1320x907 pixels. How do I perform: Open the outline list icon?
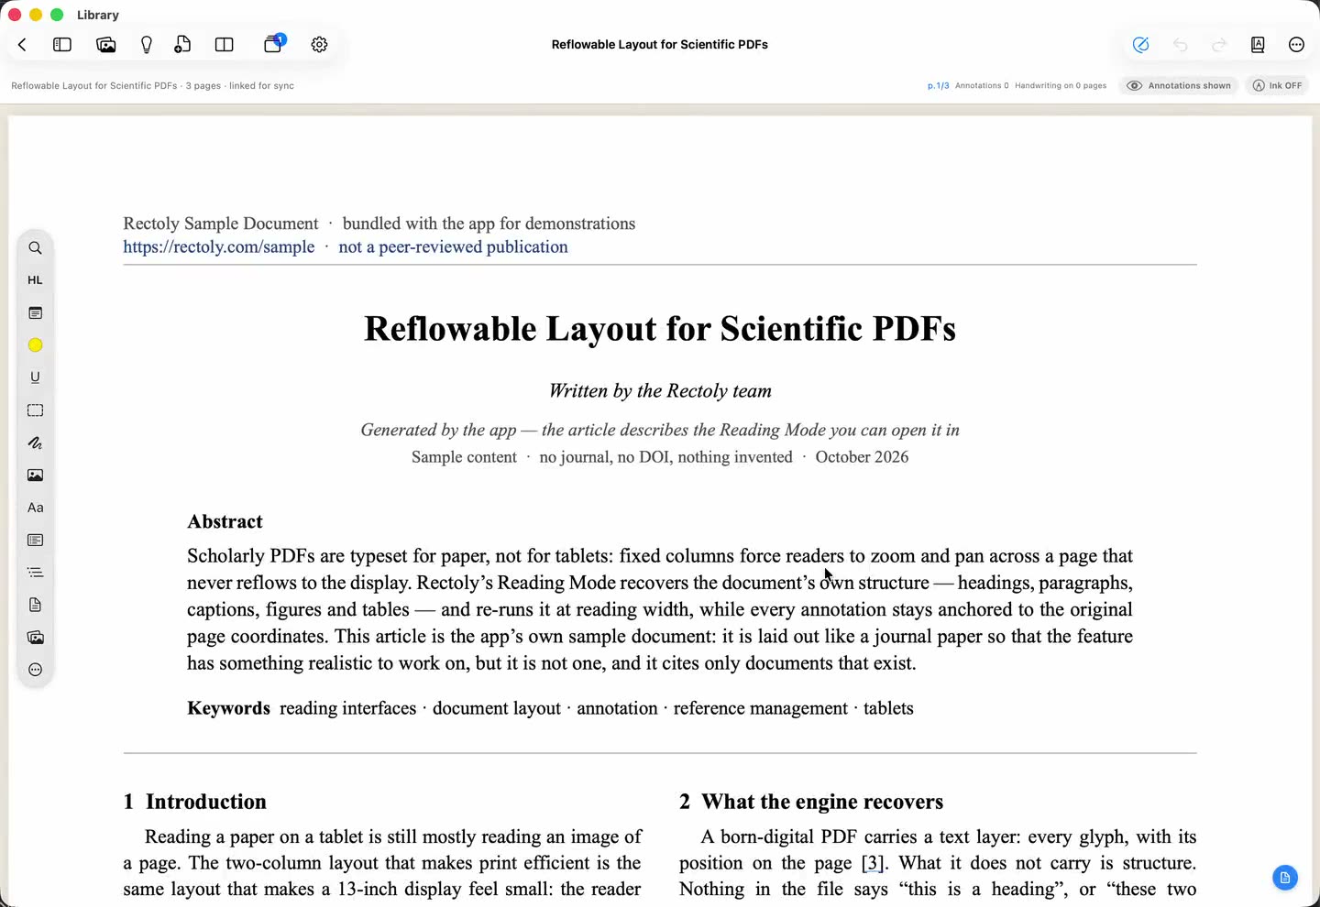pos(35,573)
